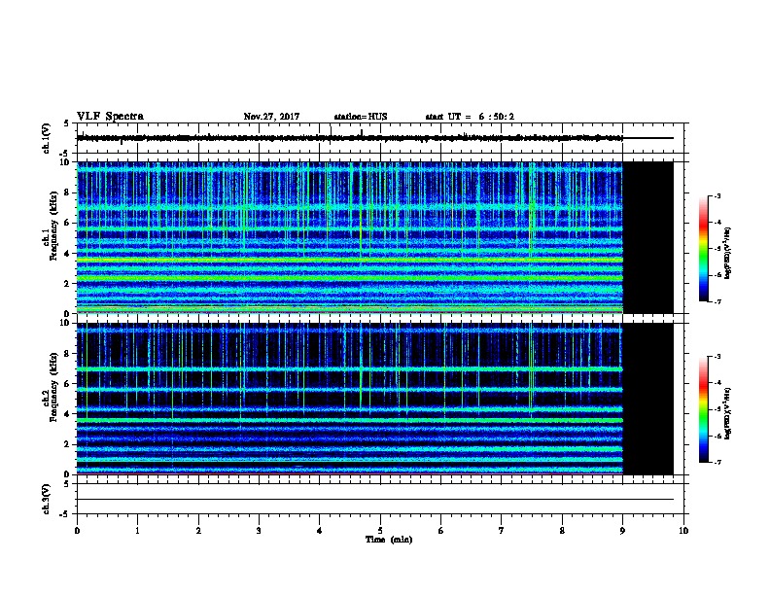The image size is (770, 595).
Task: Click the ch.1 spectrogram color scale bar
Action: 703,249
